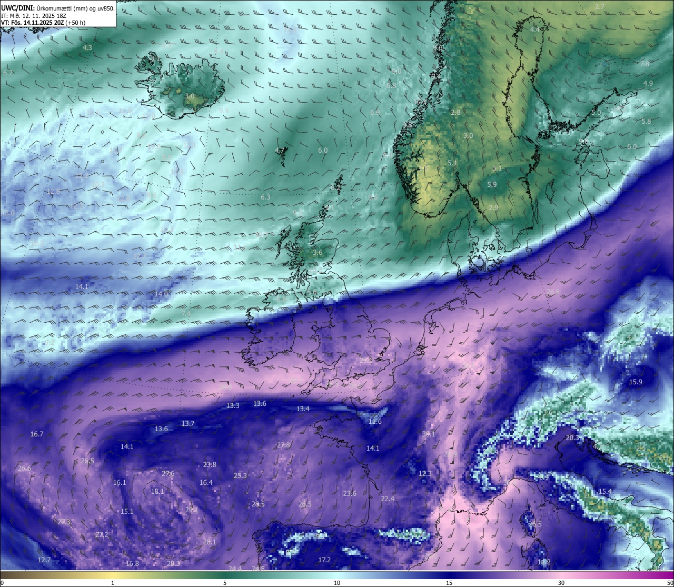Click the map value '2.8'

coord(455,112)
